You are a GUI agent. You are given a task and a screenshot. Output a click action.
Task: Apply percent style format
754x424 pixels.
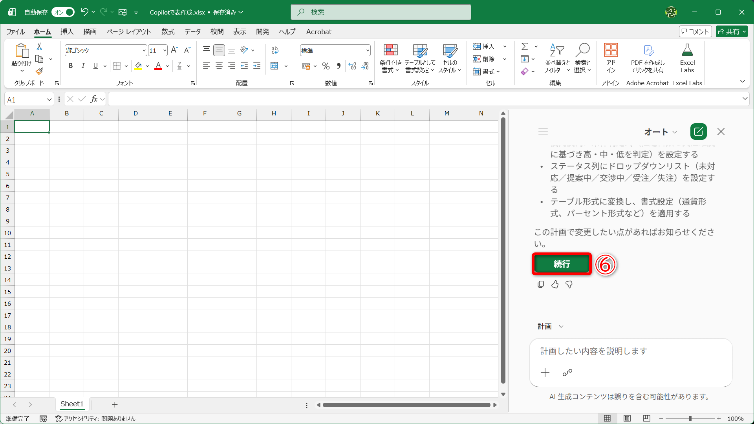(x=326, y=66)
